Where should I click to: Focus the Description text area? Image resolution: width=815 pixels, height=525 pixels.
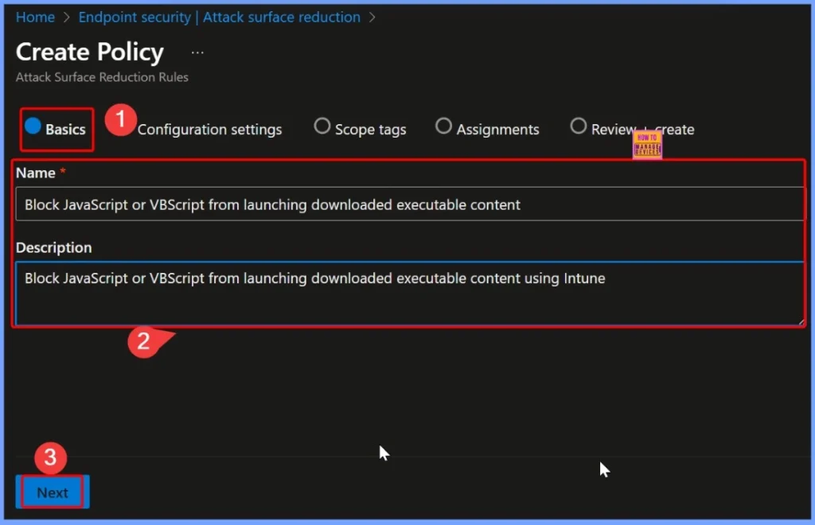[410, 293]
